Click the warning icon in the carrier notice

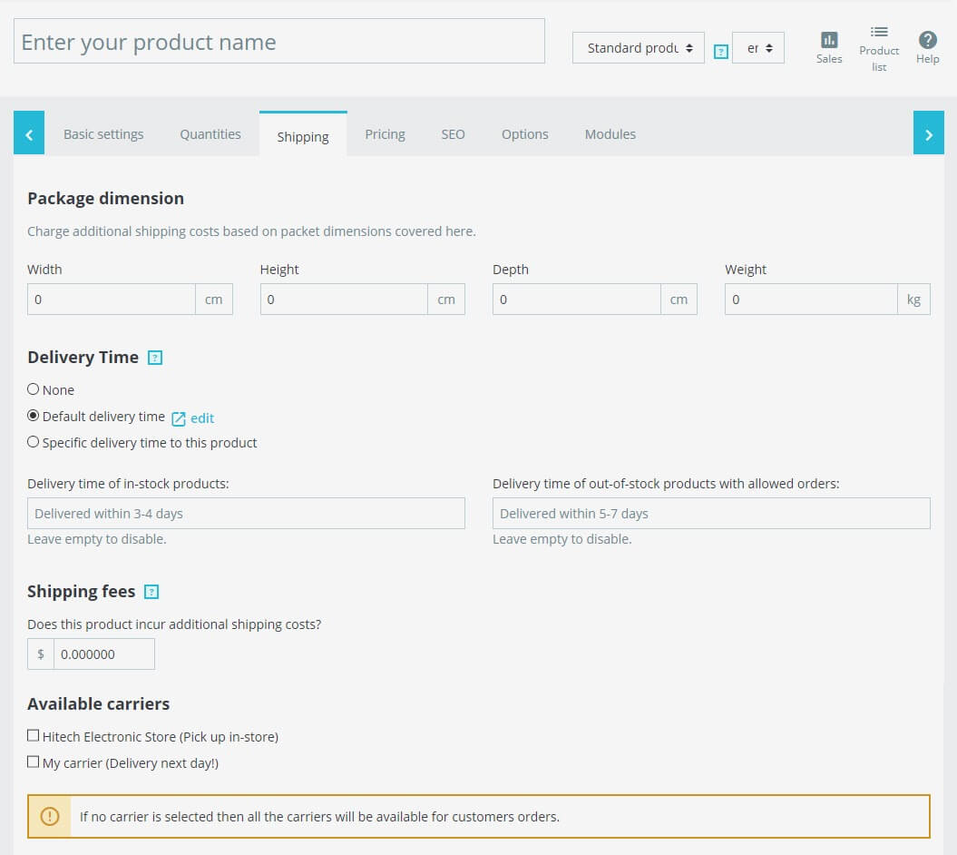[50, 816]
